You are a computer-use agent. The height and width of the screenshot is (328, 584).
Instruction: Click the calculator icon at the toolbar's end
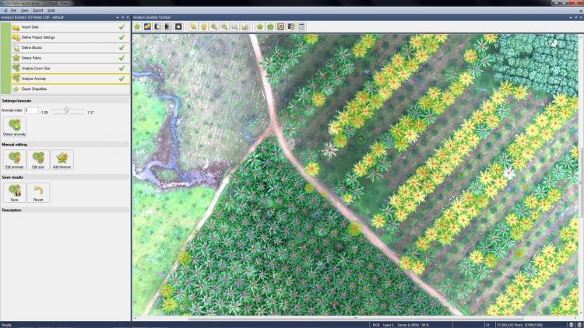tap(301, 26)
